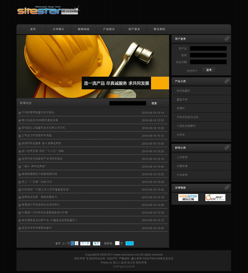Open the CNDNS friendly link logo
This screenshot has height=273, width=248.
click(x=215, y=198)
